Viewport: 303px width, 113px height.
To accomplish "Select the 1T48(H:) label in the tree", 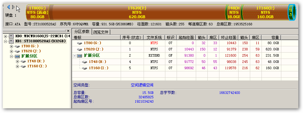I will (36, 61).
